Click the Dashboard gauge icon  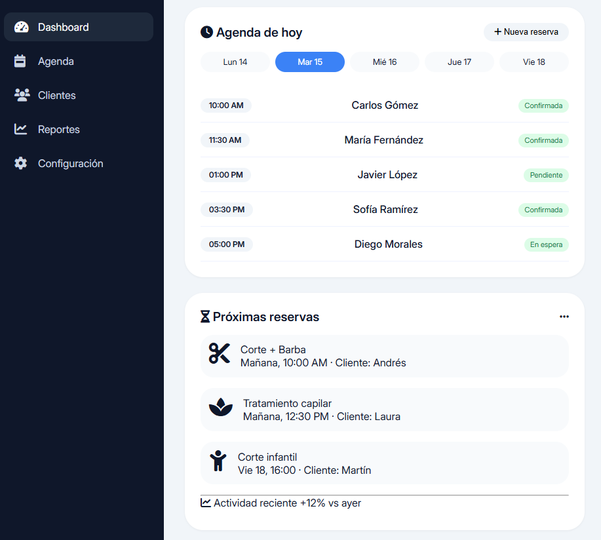pos(22,27)
